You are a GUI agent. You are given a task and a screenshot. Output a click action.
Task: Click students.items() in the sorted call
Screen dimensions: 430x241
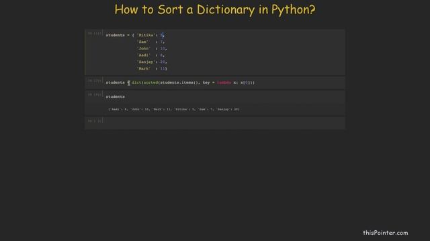pos(180,82)
